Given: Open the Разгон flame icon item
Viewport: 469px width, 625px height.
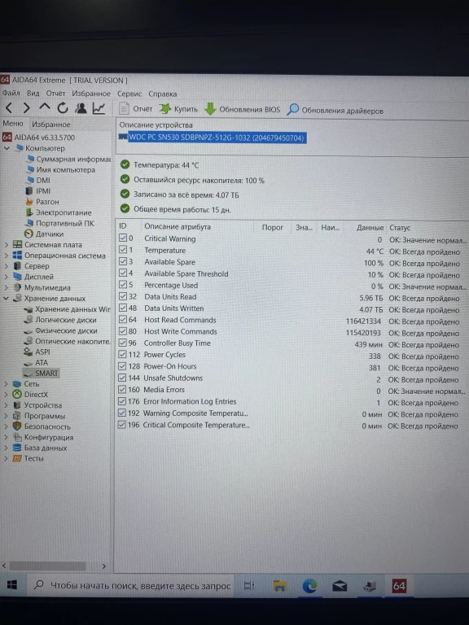Looking at the screenshot, I should pyautogui.click(x=29, y=202).
